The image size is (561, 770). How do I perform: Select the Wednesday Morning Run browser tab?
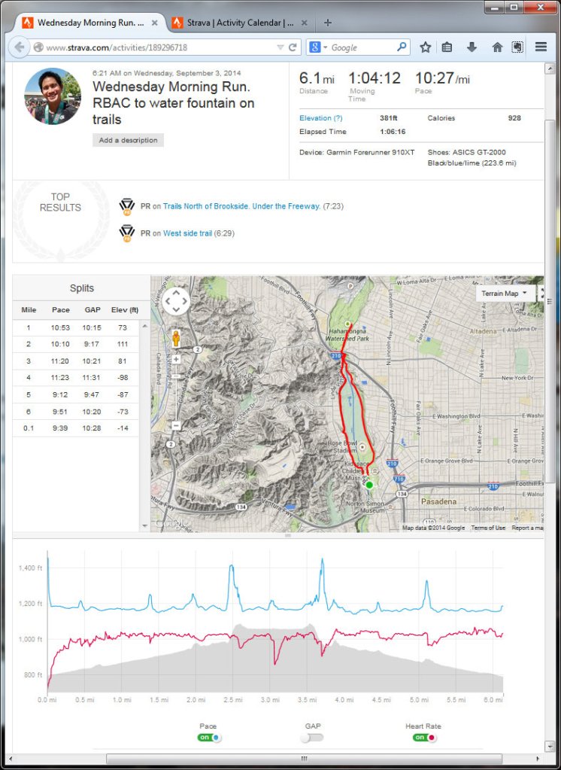[90, 22]
